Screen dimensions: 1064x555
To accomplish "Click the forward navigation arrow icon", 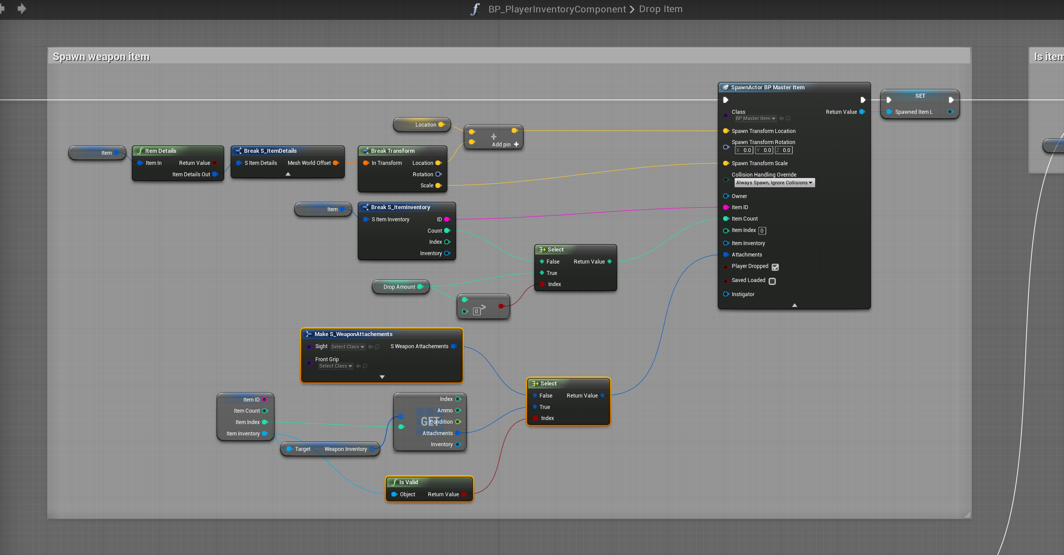I will click(x=22, y=9).
